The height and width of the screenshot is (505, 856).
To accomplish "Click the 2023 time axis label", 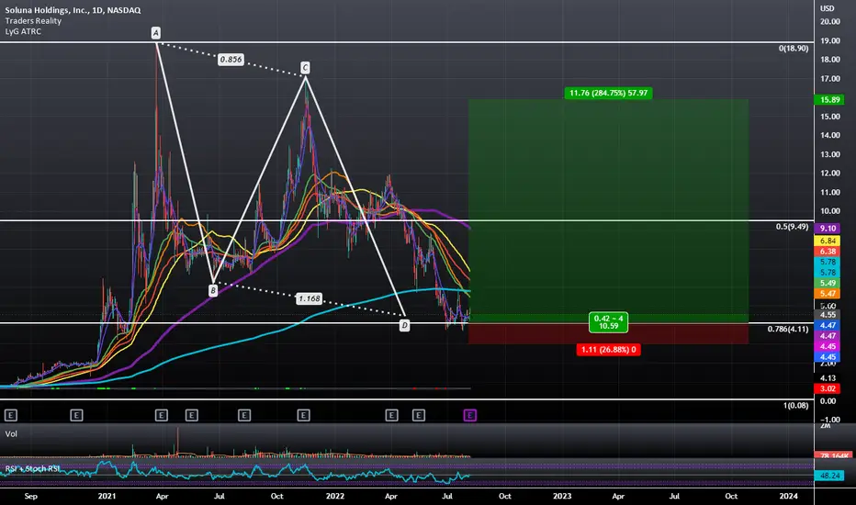I will point(562,496).
